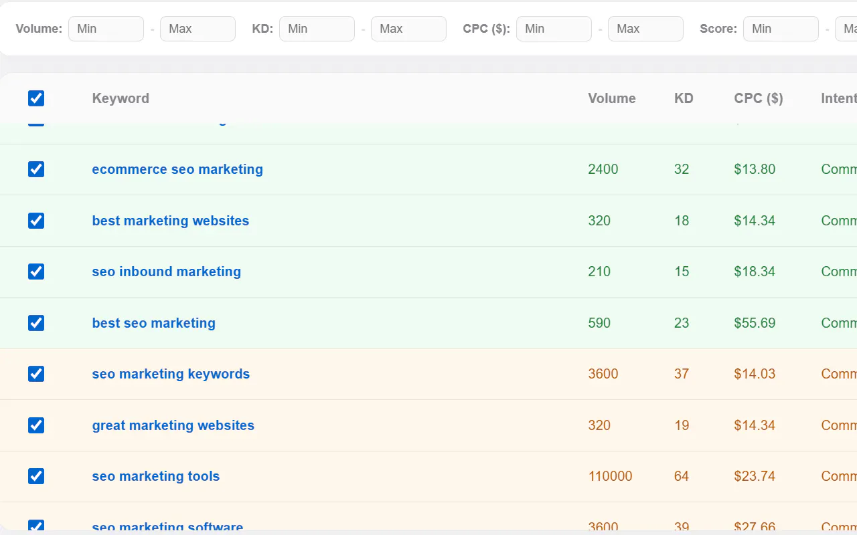Screen dimensions: 857x535
Task: Sort by the Keyword column header
Action: click(121, 98)
